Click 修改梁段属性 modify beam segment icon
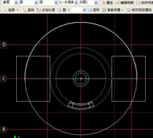Image resolution: width=153 pixels, height=138 pixels. tap(128, 10)
